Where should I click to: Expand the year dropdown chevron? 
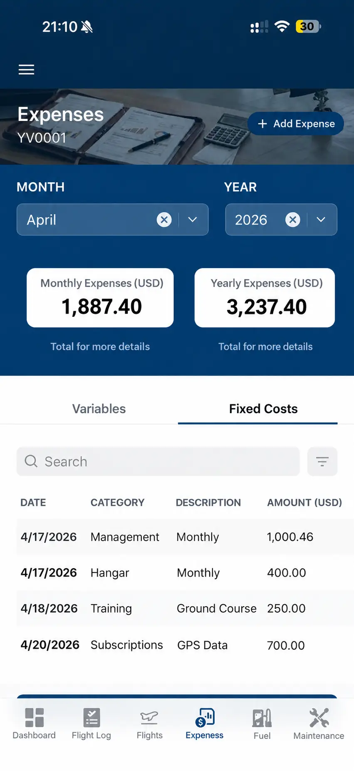(321, 220)
